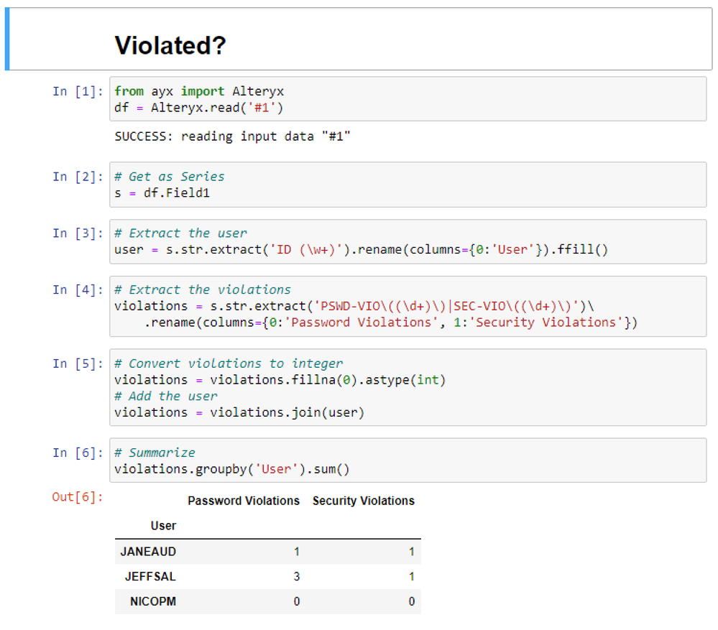Click the NICOPM row label
The height and width of the screenshot is (630, 718).
[x=152, y=601]
